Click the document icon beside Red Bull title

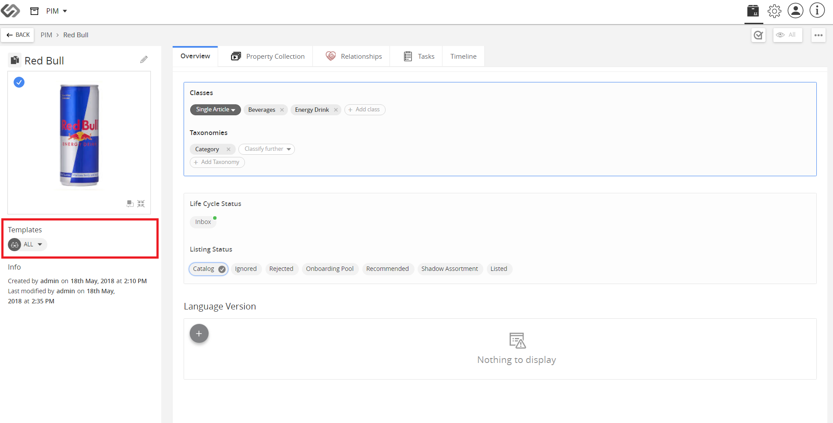(x=15, y=60)
